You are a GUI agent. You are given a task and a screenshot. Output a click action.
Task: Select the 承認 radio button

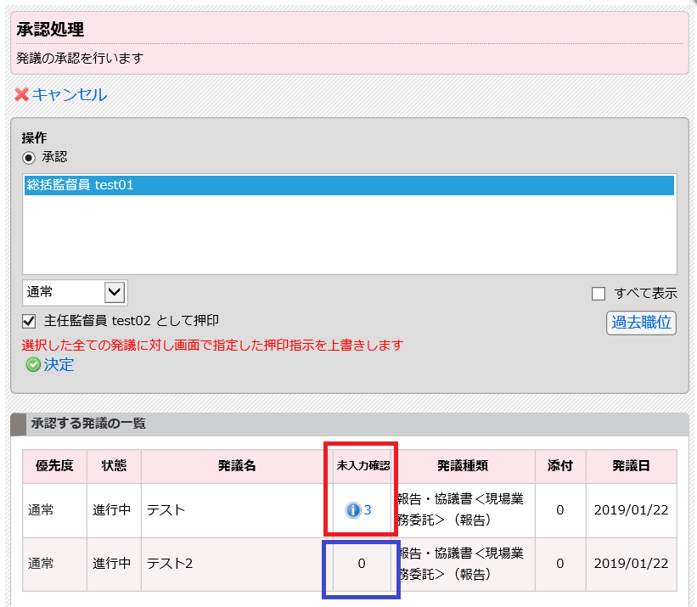30,157
